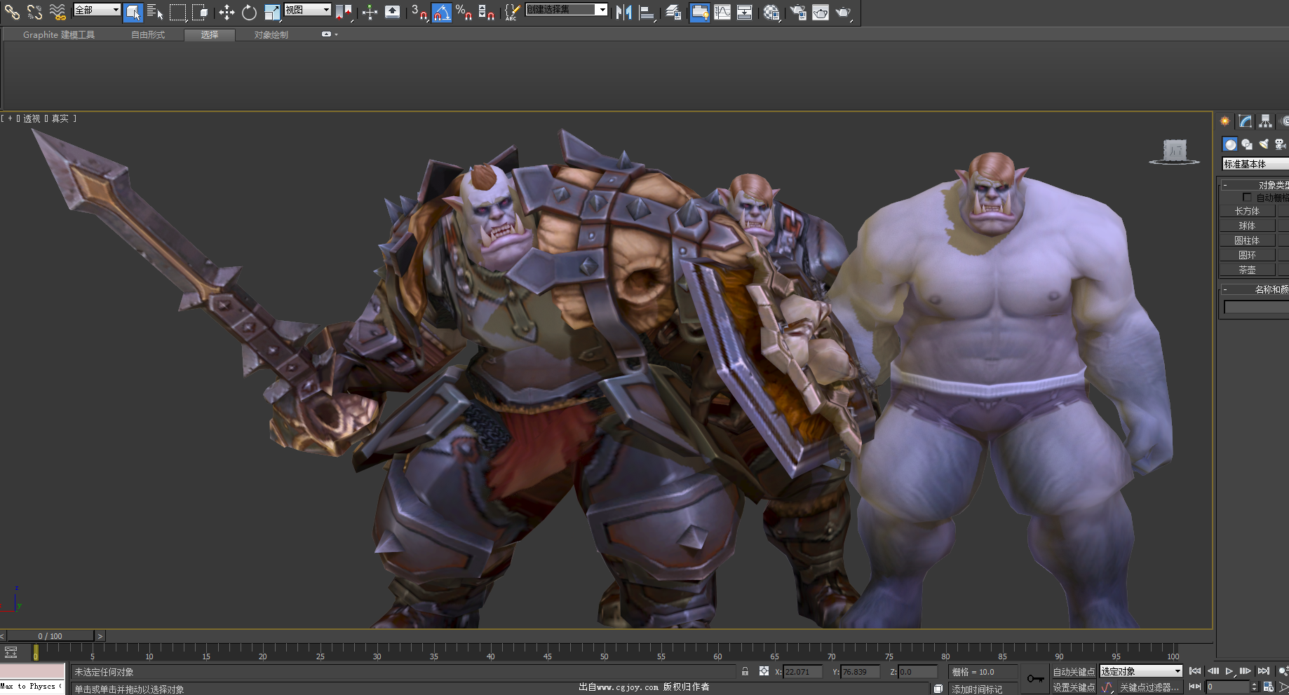Click the Use Pivot Point Center icon
This screenshot has width=1289, height=695.
[344, 12]
